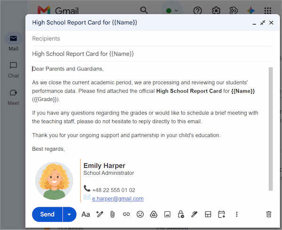Click the {{Grade}} placeholder text
Viewport: 282px width, 230px height.
coord(46,99)
